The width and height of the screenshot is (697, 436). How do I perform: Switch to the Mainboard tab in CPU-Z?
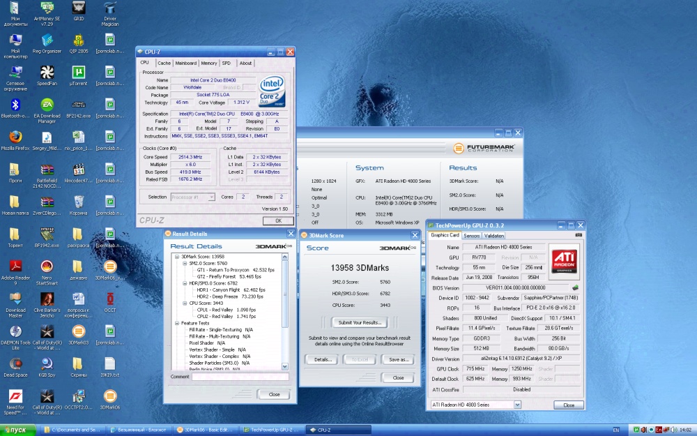pyautogui.click(x=186, y=63)
